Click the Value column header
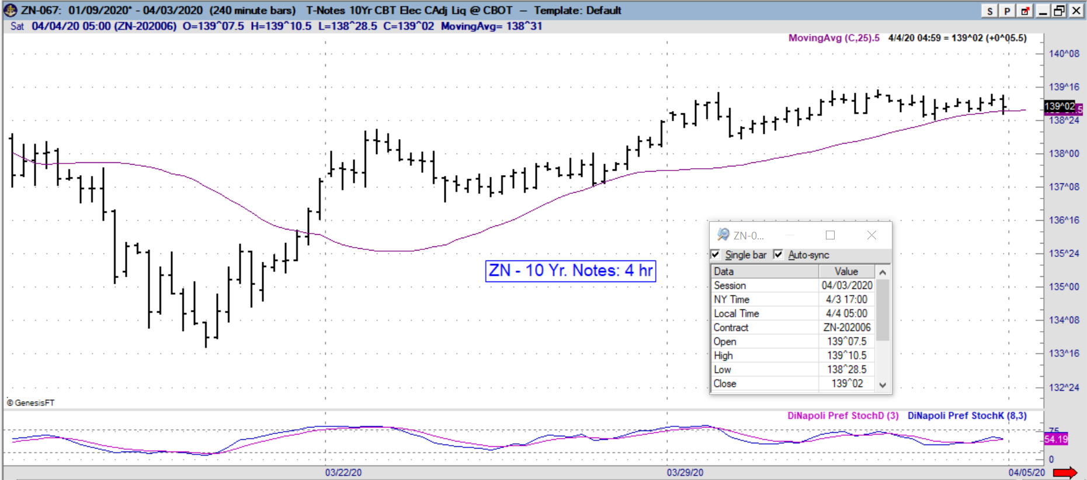 click(x=846, y=272)
